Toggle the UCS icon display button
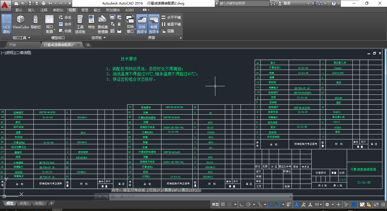The width and height of the screenshot is (387, 211). [x=7, y=24]
